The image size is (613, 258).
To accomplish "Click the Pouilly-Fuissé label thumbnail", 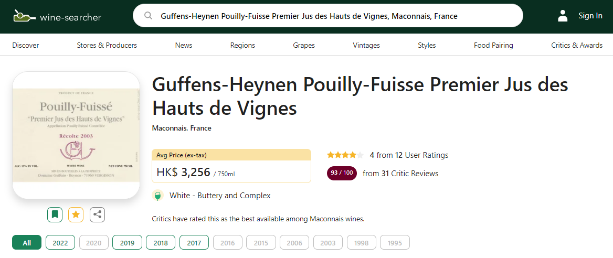I will click(x=76, y=135).
